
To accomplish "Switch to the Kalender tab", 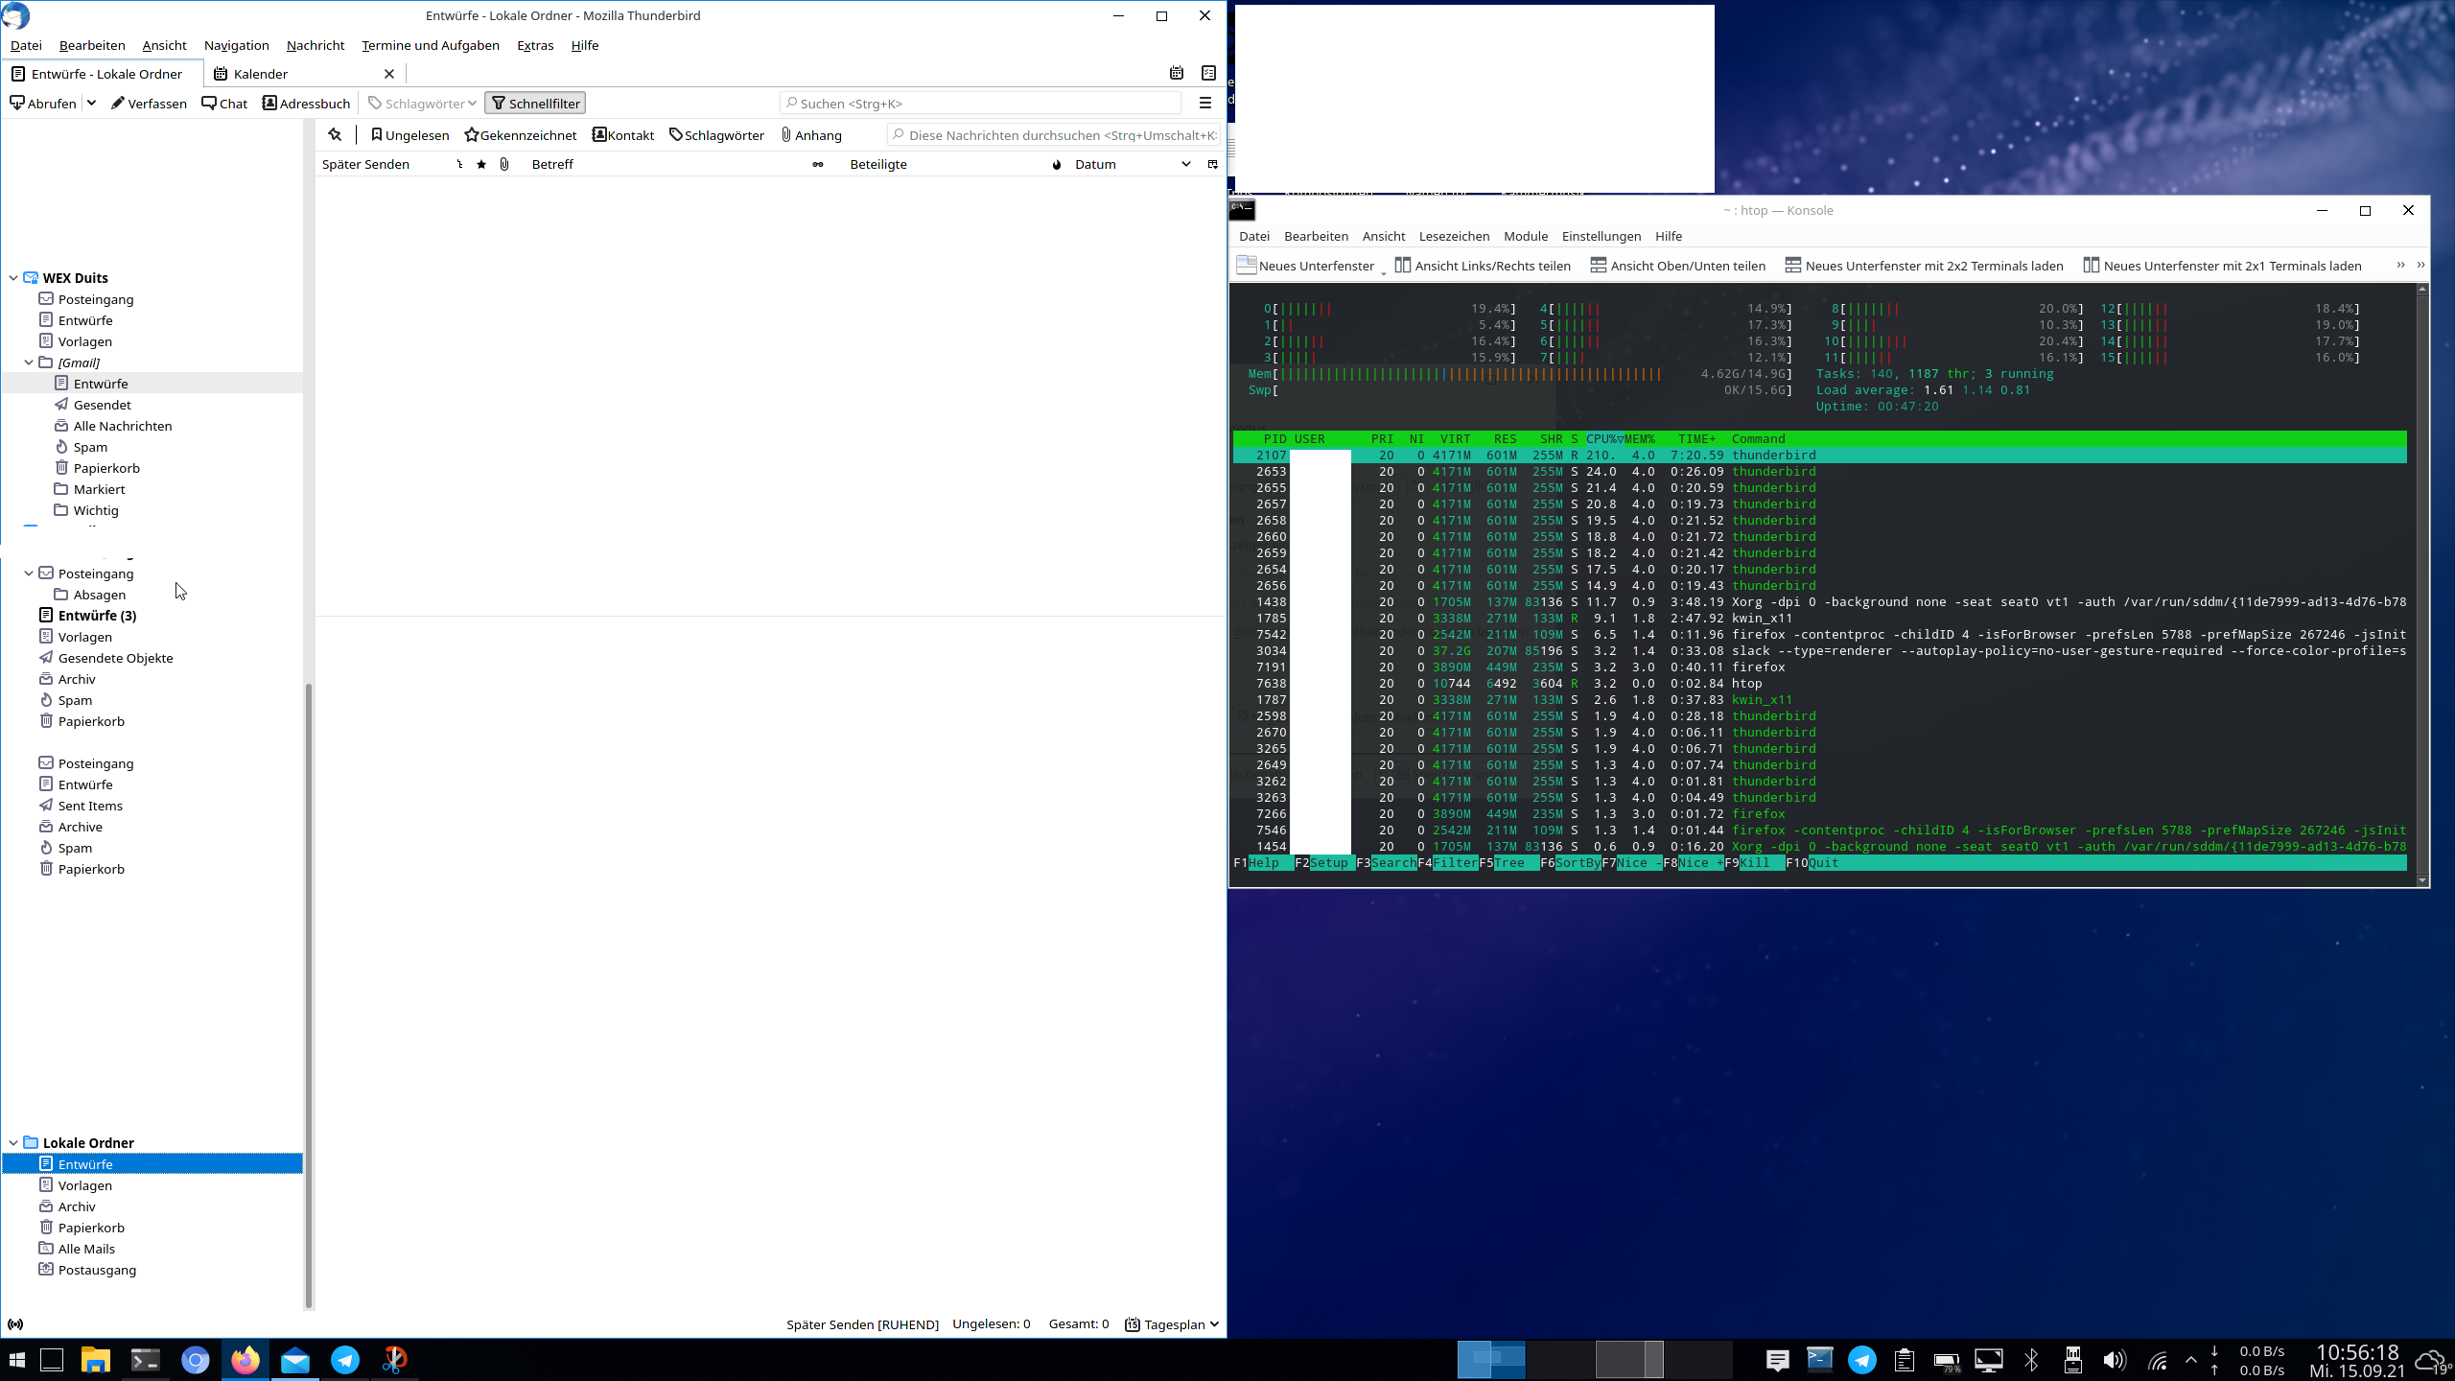I will pos(261,74).
